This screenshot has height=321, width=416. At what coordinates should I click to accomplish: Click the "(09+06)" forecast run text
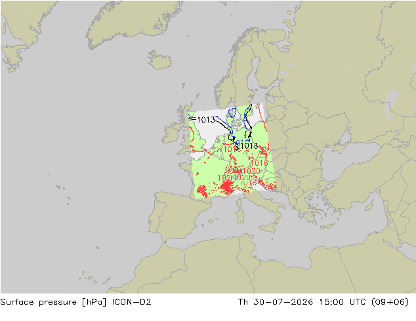coord(390,302)
